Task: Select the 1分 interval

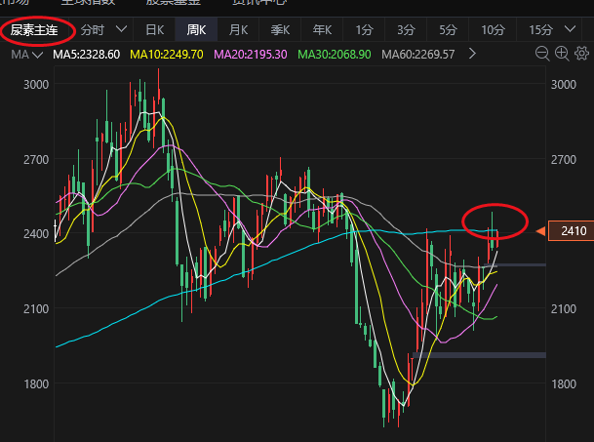Action: point(365,30)
